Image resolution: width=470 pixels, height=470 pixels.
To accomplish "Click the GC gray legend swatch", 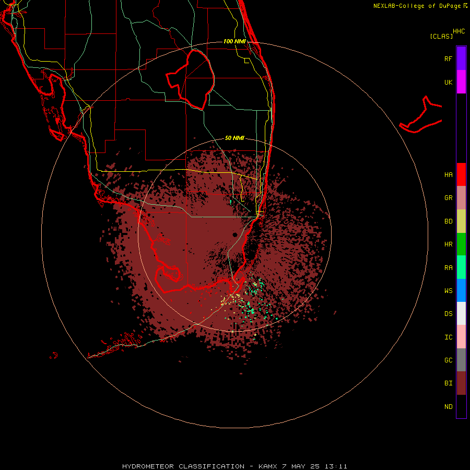I will (461, 360).
